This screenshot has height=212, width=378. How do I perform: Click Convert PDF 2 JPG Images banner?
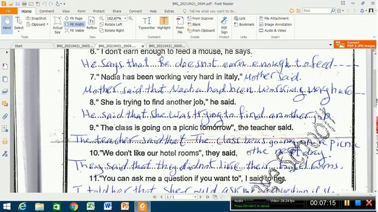pyautogui.click(x=355, y=44)
